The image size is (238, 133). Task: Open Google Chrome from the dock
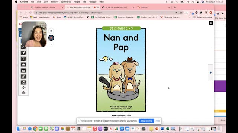35,129
